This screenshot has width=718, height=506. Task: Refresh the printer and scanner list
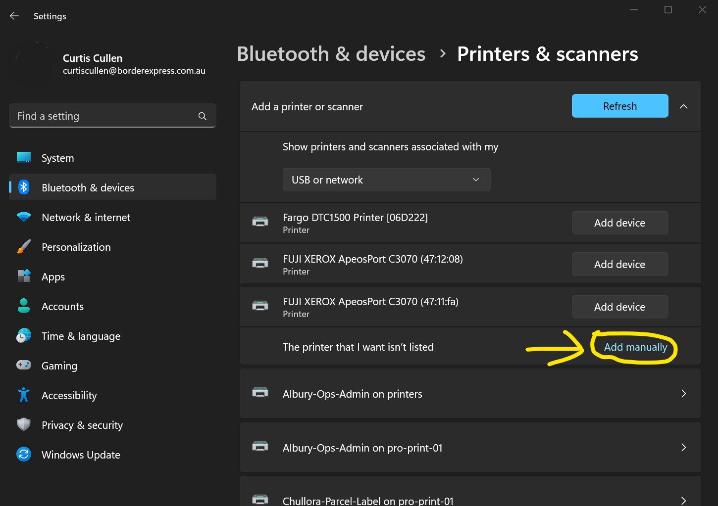coord(620,106)
